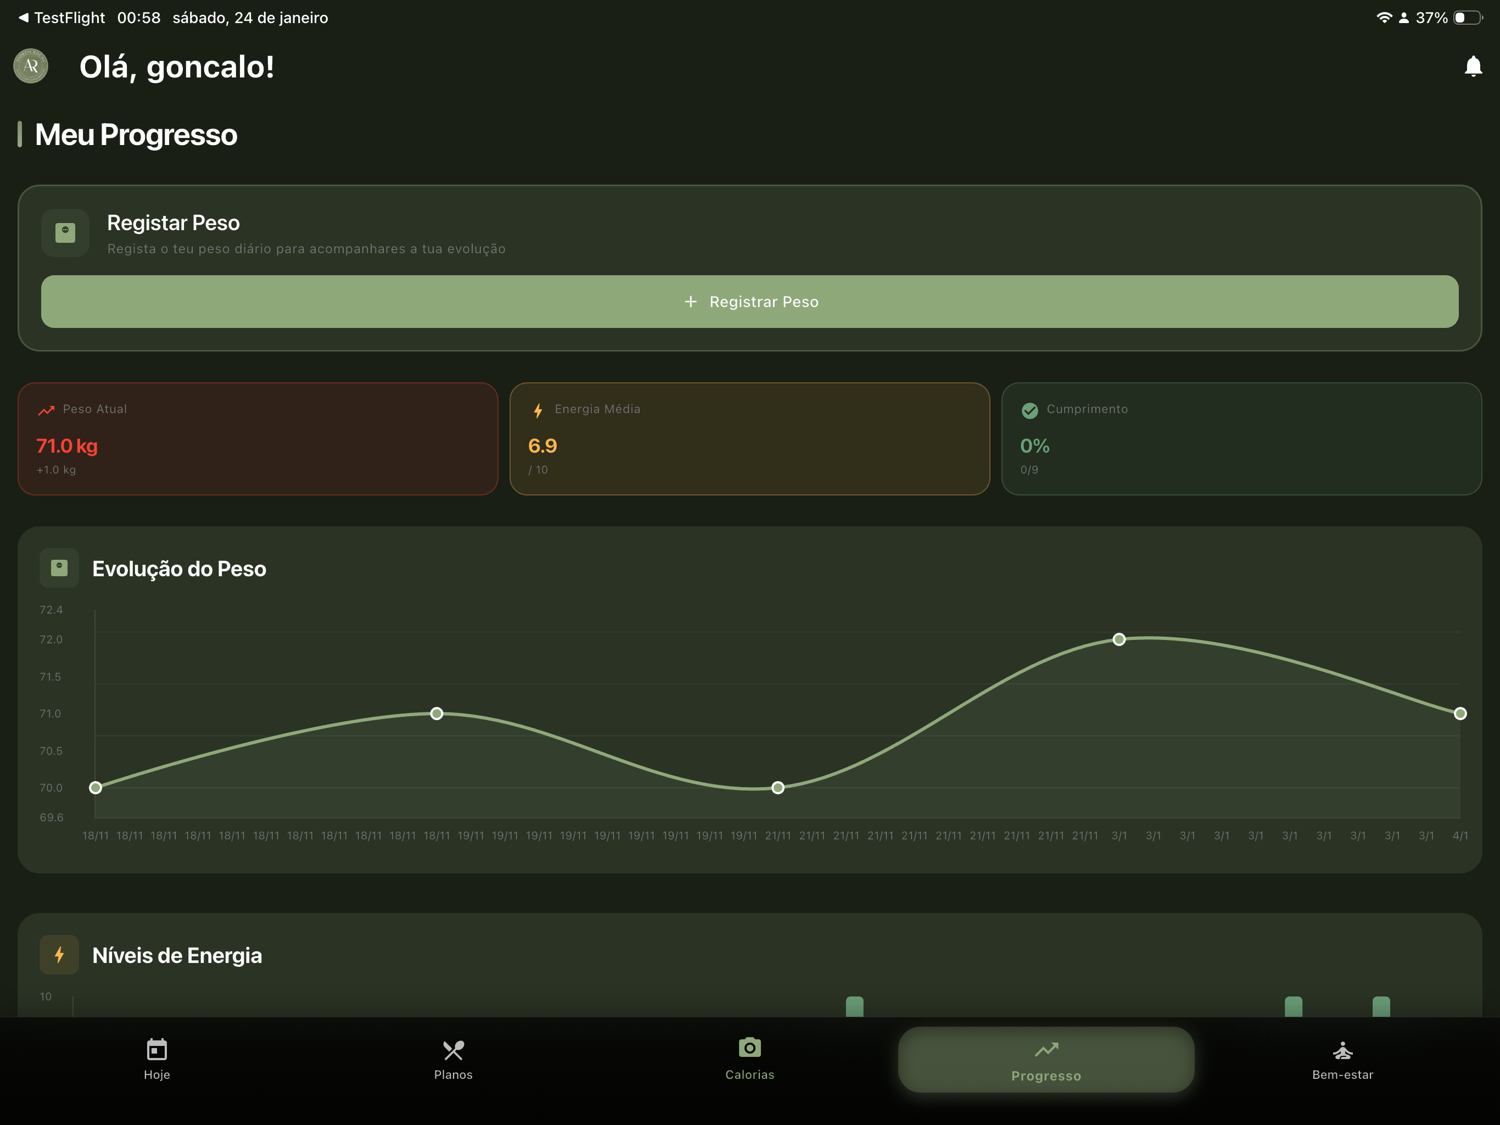Select the last data point on 4/1
1500x1125 pixels.
(x=1460, y=713)
